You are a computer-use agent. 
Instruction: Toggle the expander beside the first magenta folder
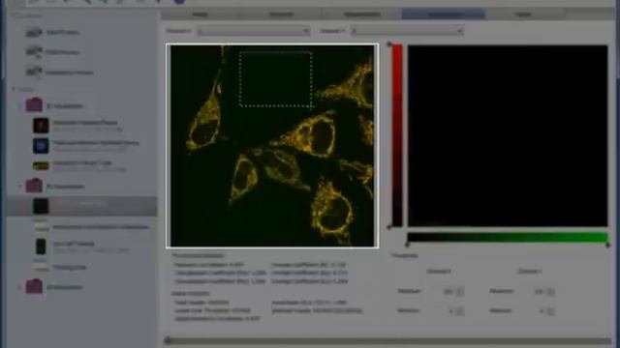[19, 105]
